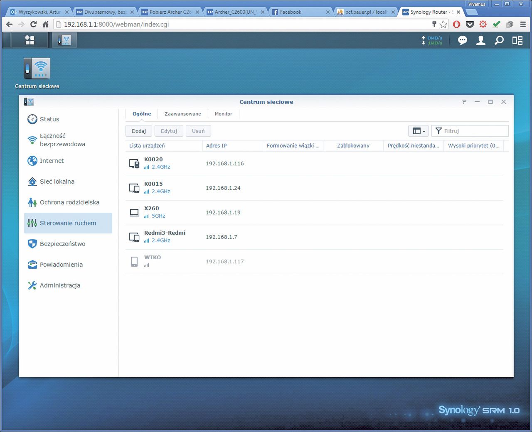
Task: Click the Formowanie wiązki column header
Action: (293, 146)
